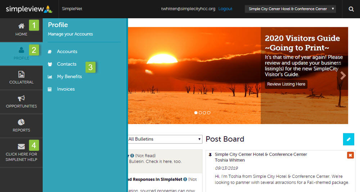Image resolution: width=360 pixels, height=192 pixels.
Task: Open the Profile sidebar section
Action: (x=21, y=54)
